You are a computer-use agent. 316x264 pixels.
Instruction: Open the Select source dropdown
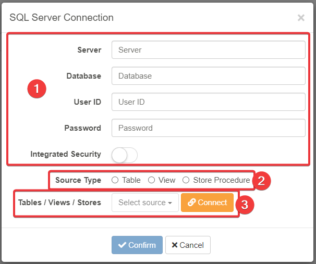145,203
